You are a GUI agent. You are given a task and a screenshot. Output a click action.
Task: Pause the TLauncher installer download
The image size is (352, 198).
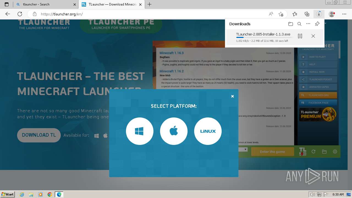coord(300,36)
